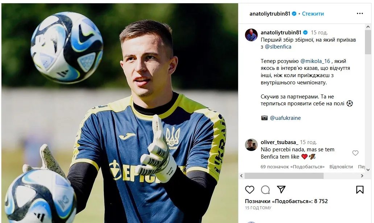The image size is (374, 223).
Task: Open the @slbenfica mention link
Action: 278,47
